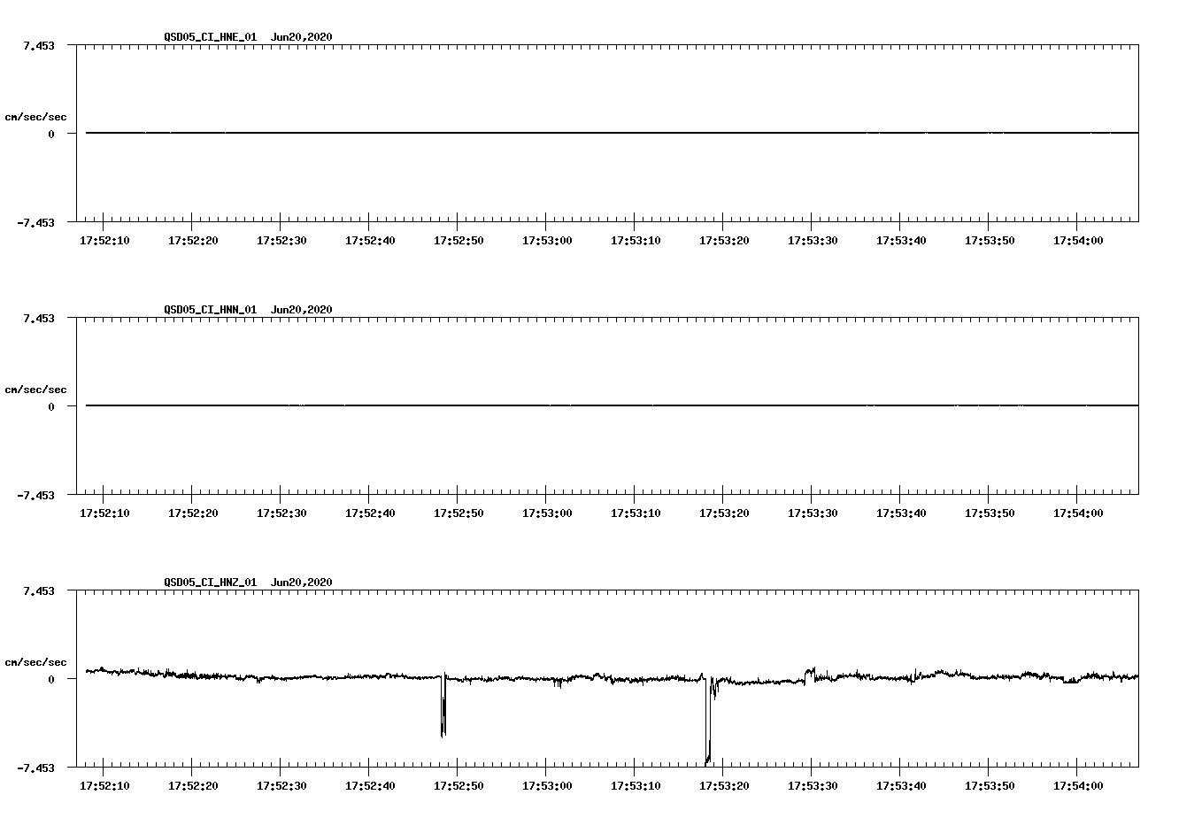Image resolution: width=1202 pixels, height=818 pixels.
Task: Click 17:53:50 time label under HNE plot
Action: click(x=990, y=240)
